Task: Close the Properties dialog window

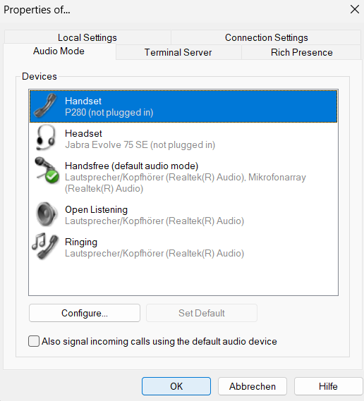Action: pos(355,9)
